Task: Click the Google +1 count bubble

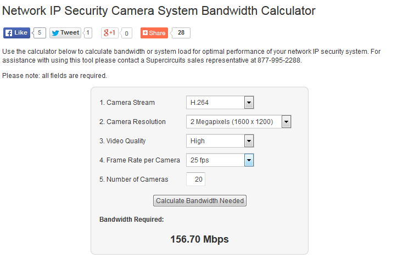Action: (126, 33)
